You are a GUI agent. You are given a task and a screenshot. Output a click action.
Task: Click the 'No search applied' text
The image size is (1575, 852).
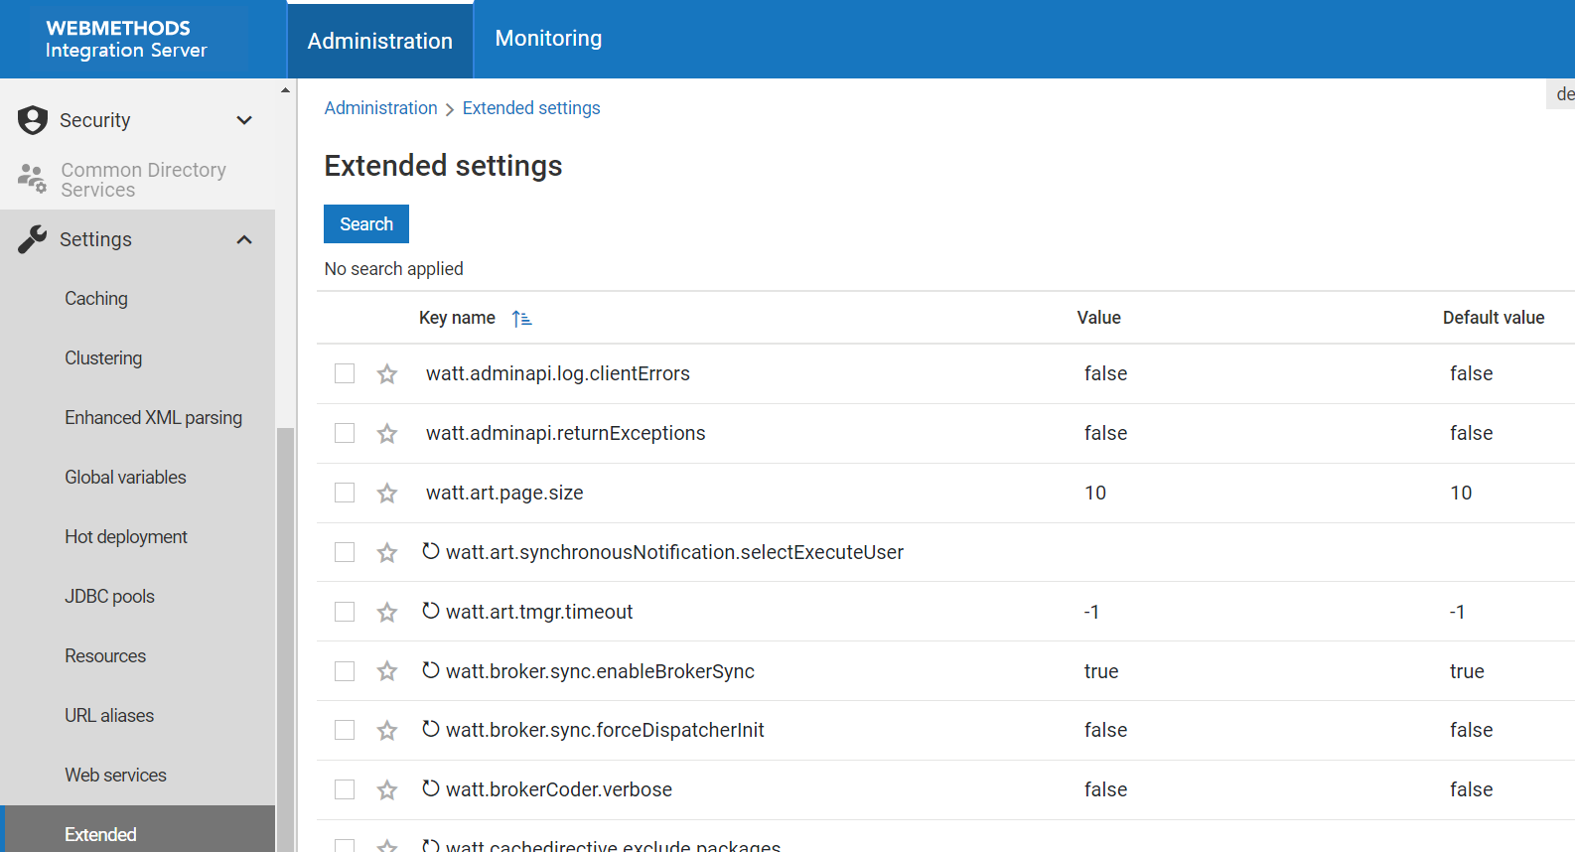coord(393,269)
